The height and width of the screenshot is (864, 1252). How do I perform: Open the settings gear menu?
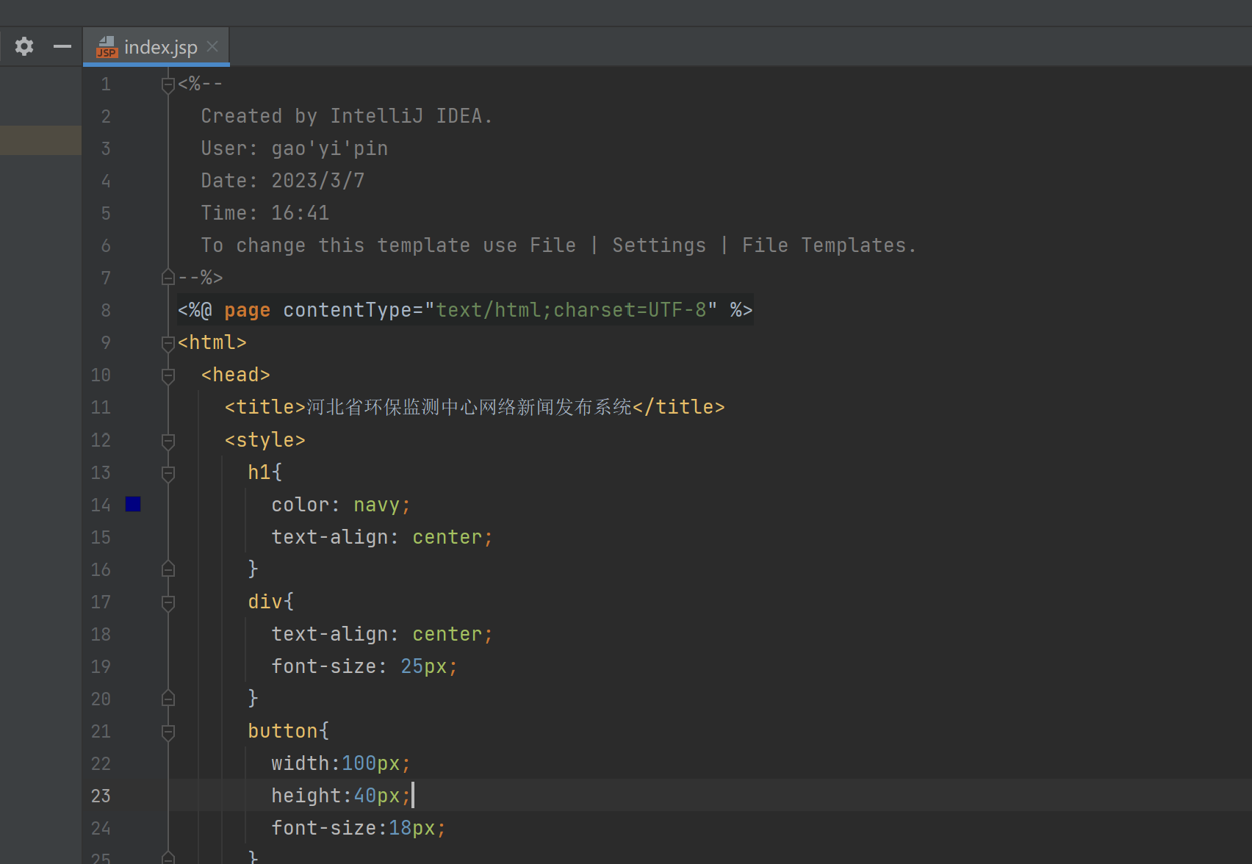click(24, 46)
